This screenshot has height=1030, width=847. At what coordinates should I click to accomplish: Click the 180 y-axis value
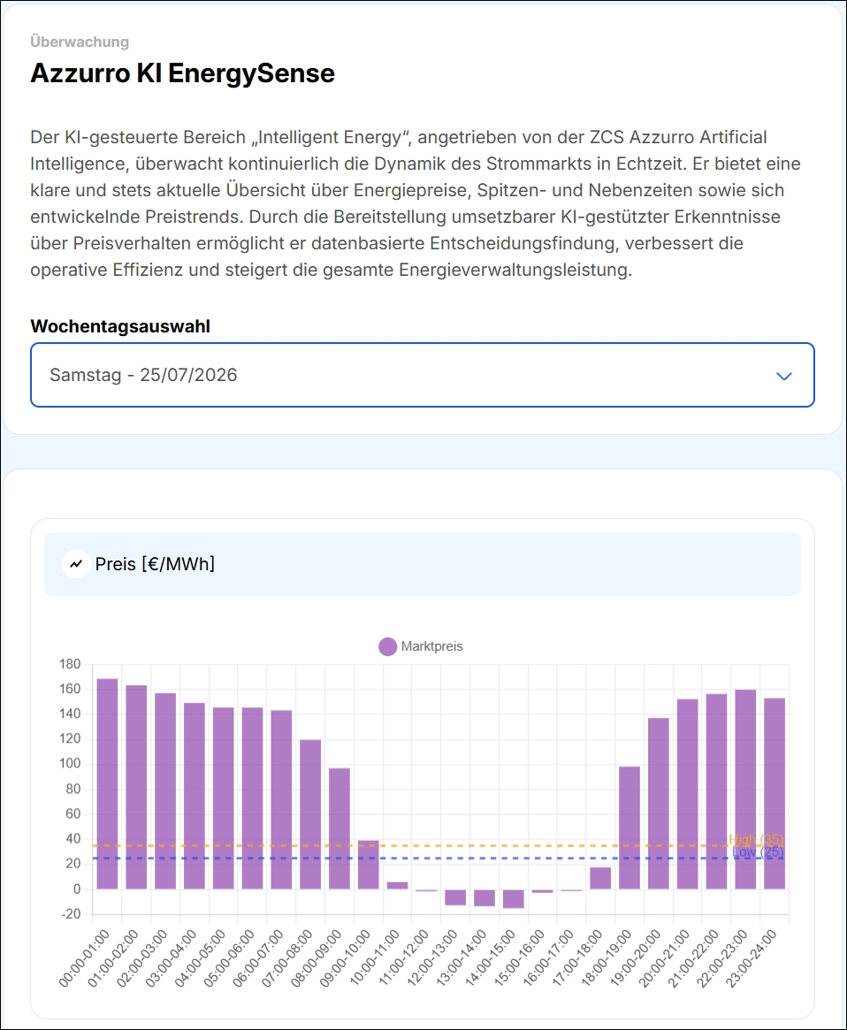tap(70, 664)
